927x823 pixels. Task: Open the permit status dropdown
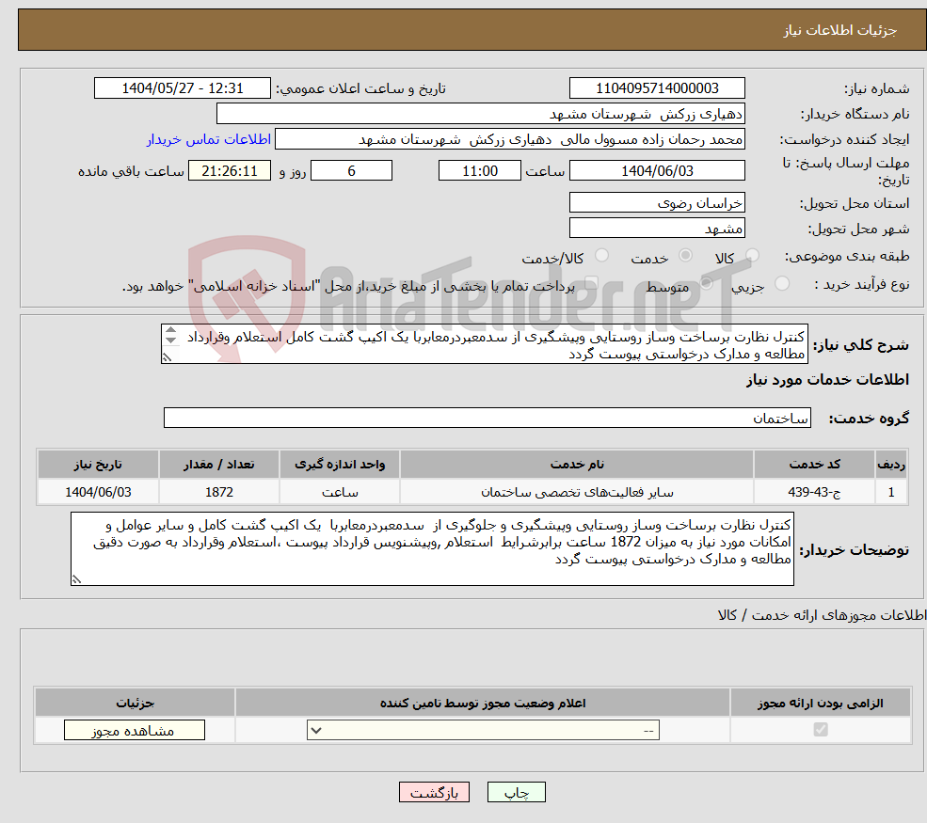point(483,730)
